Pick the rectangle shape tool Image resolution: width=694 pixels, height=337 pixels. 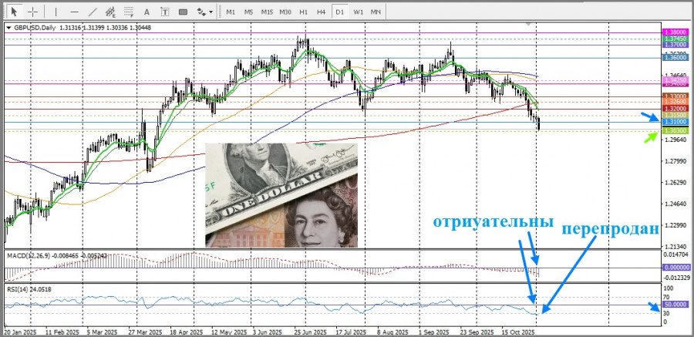(x=184, y=12)
